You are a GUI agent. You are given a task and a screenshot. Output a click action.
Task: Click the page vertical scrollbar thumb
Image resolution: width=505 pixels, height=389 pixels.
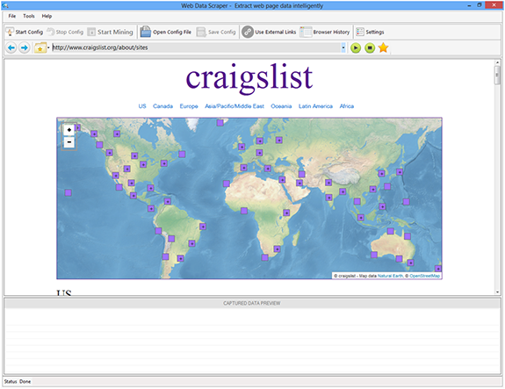click(x=497, y=76)
